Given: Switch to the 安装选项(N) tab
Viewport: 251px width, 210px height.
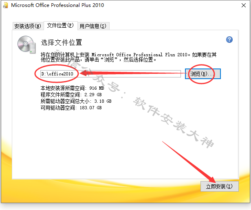Looking at the screenshot, I should tap(28, 26).
